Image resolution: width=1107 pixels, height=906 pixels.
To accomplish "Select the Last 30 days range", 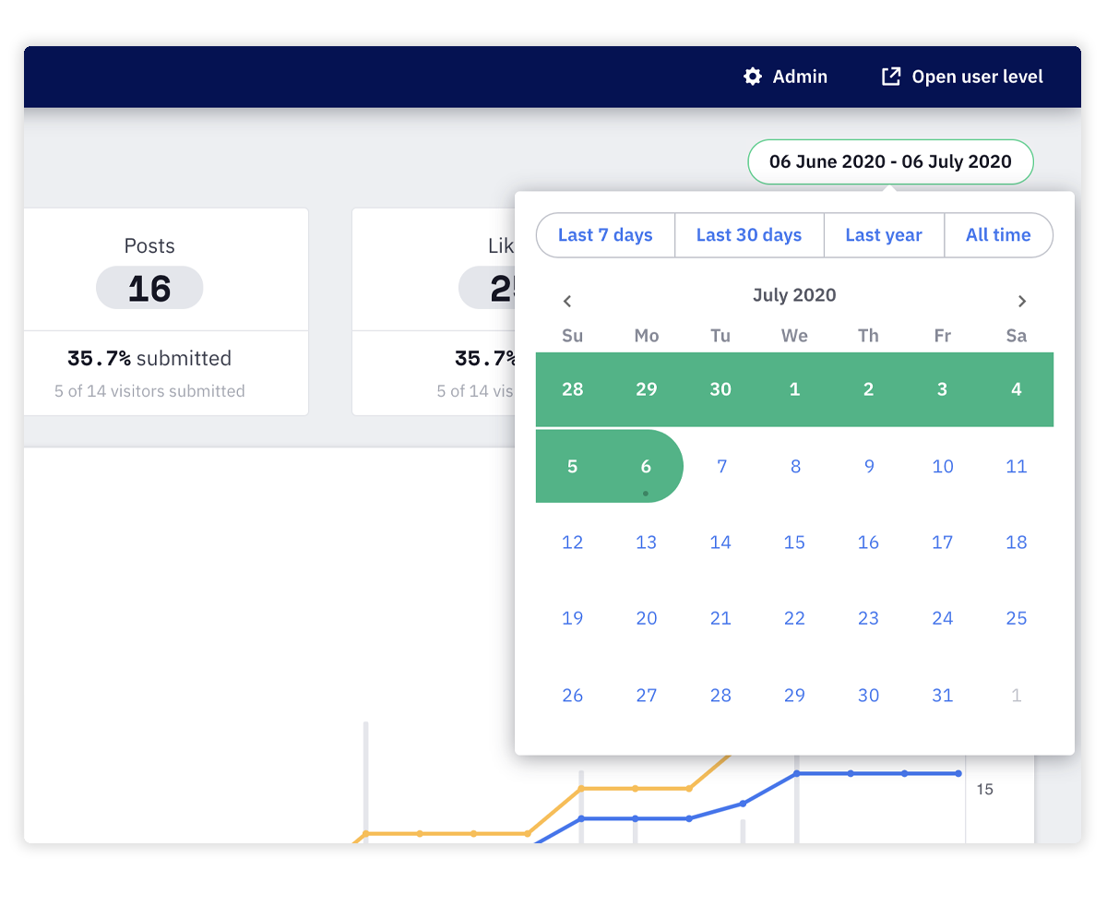I will (x=749, y=235).
